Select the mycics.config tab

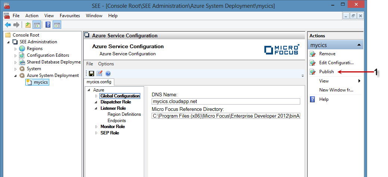click(99, 82)
